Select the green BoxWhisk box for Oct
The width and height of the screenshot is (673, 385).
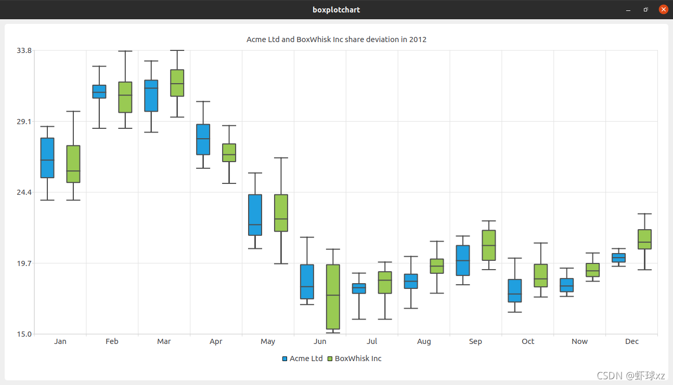point(541,275)
